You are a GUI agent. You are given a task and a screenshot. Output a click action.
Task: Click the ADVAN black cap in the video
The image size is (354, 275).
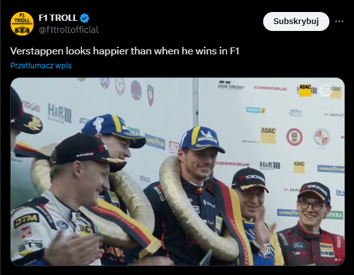click(x=88, y=151)
